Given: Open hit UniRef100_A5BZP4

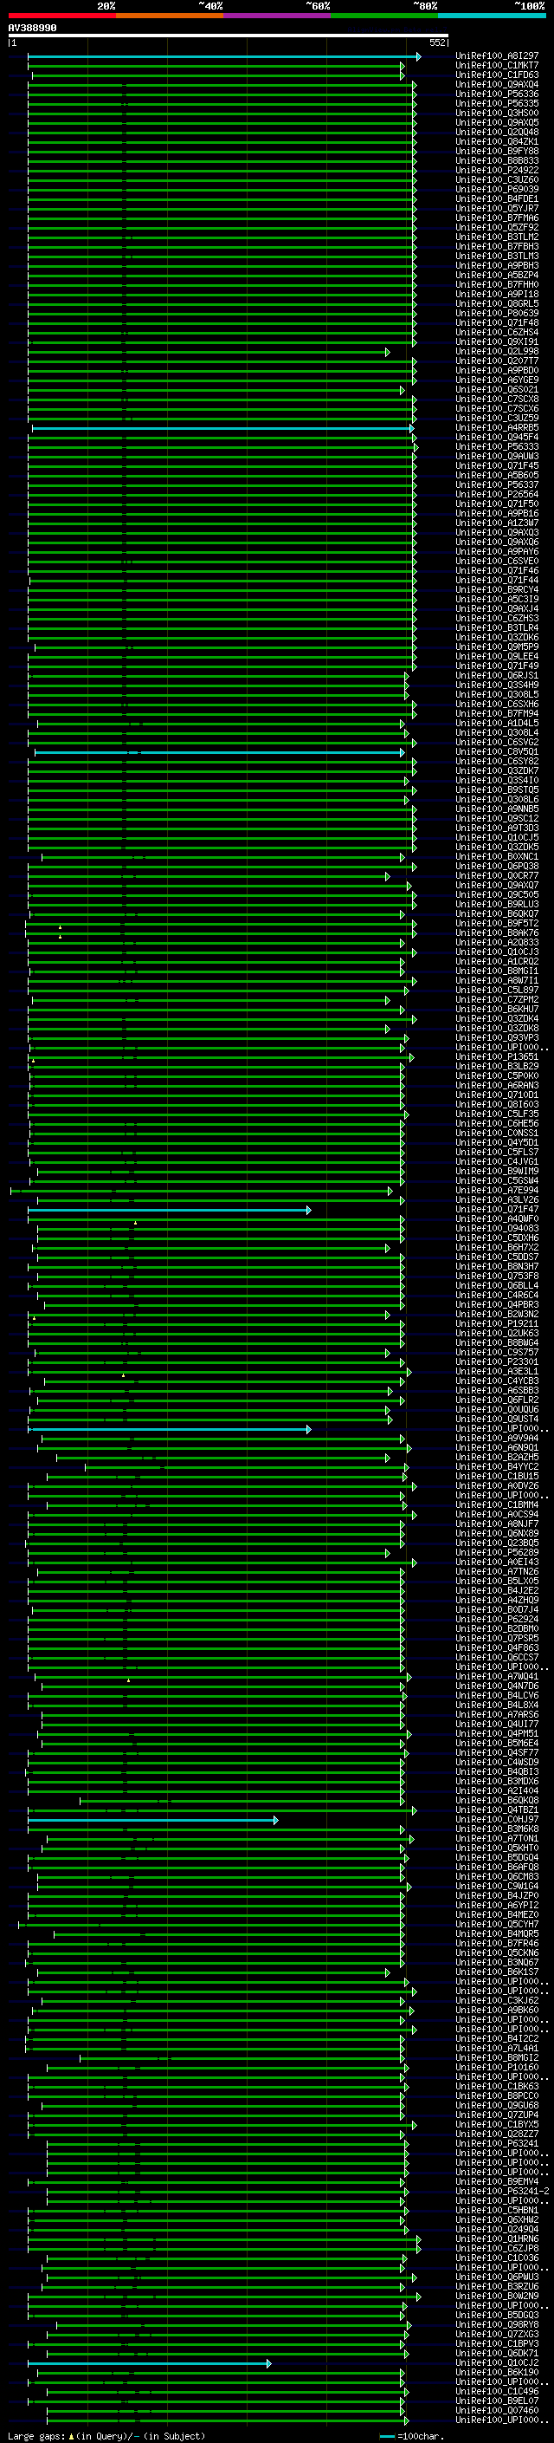Looking at the screenshot, I should (x=497, y=275).
